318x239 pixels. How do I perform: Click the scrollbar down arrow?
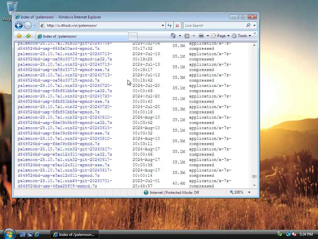coord(254,185)
